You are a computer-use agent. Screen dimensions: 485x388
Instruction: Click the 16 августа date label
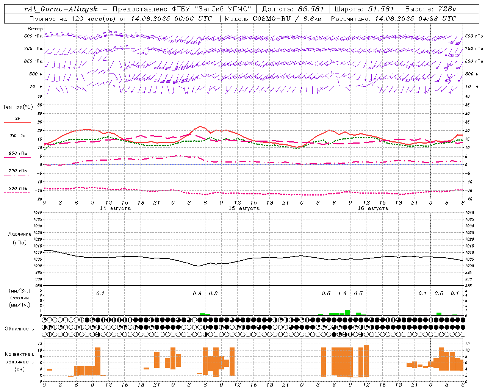click(373, 208)
